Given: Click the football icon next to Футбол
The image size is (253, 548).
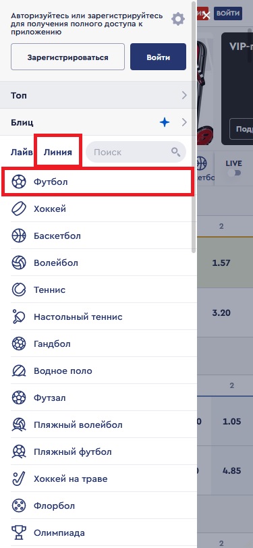Looking at the screenshot, I should [x=19, y=182].
